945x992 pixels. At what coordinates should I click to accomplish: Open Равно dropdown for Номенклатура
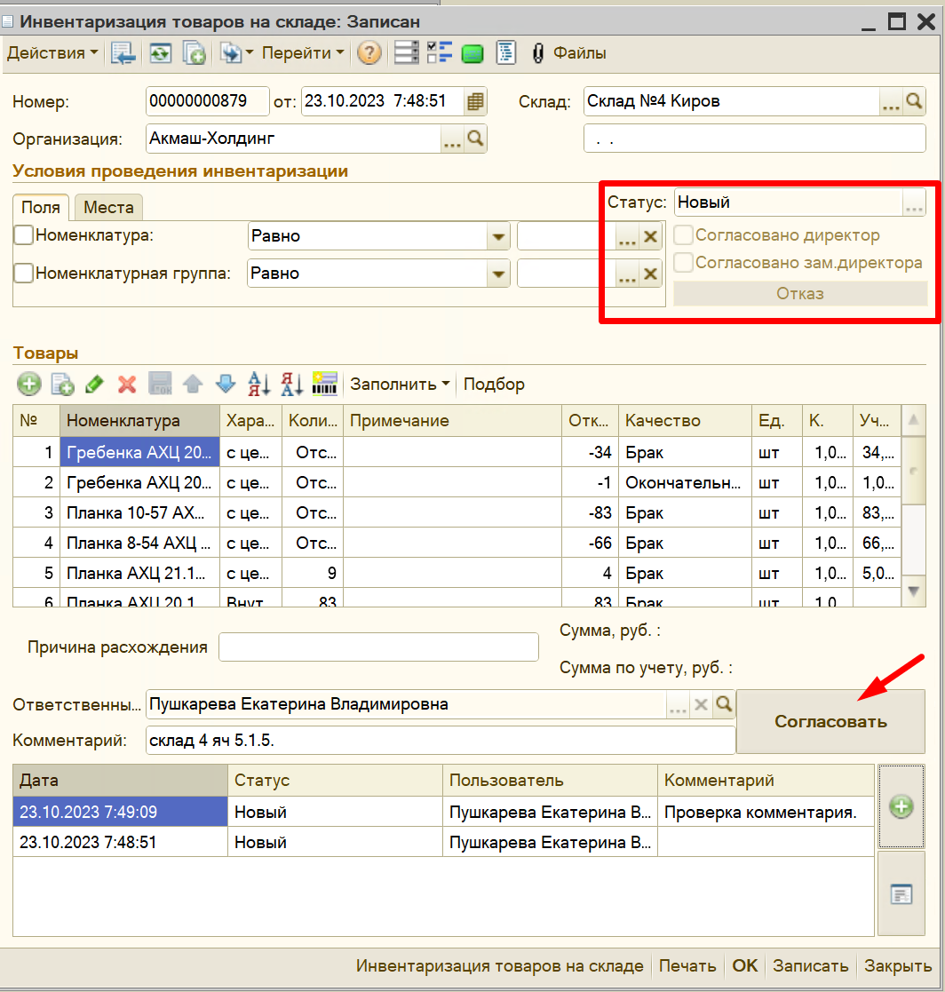[498, 236]
